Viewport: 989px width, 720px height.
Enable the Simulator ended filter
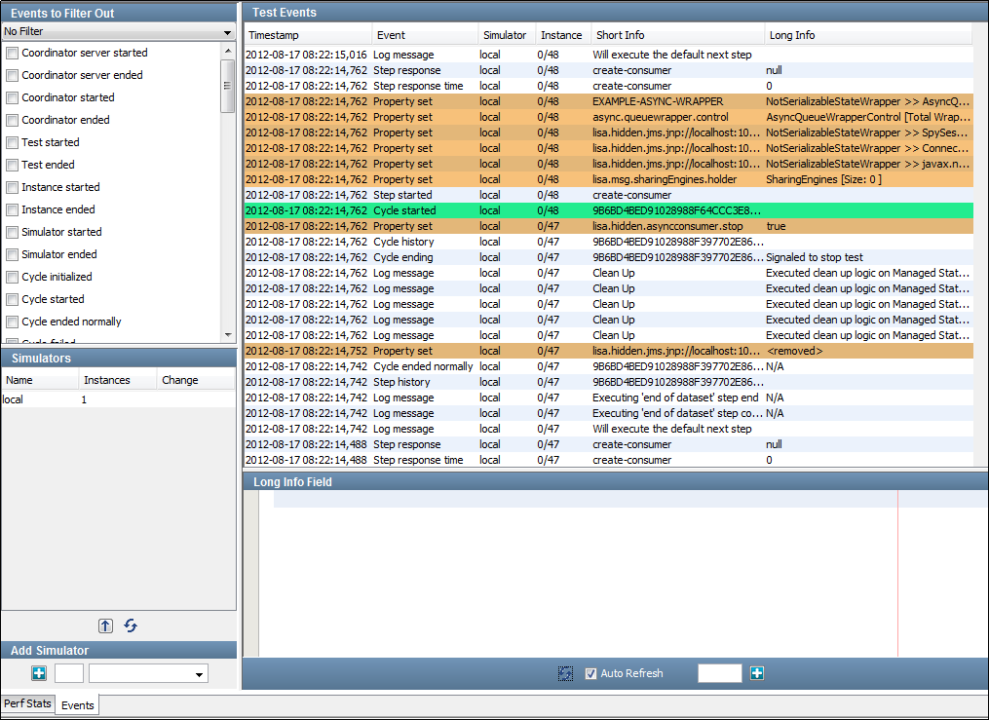point(12,254)
